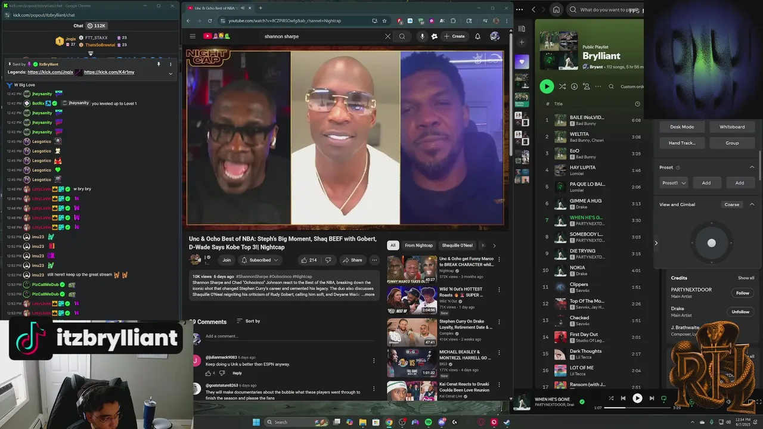Open options for @julianmack9083's comment

click(374, 360)
